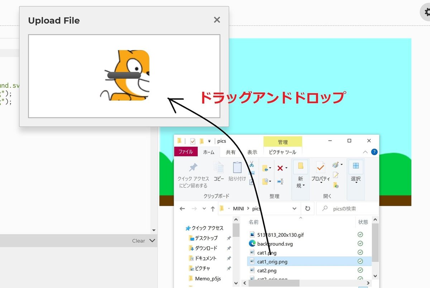The image size is (430, 288).
Task: Click the Rename icon in 整理 group
Action: coord(281,181)
